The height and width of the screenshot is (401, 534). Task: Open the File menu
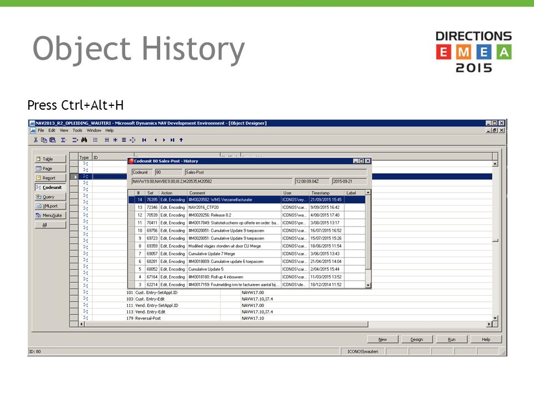pos(41,130)
